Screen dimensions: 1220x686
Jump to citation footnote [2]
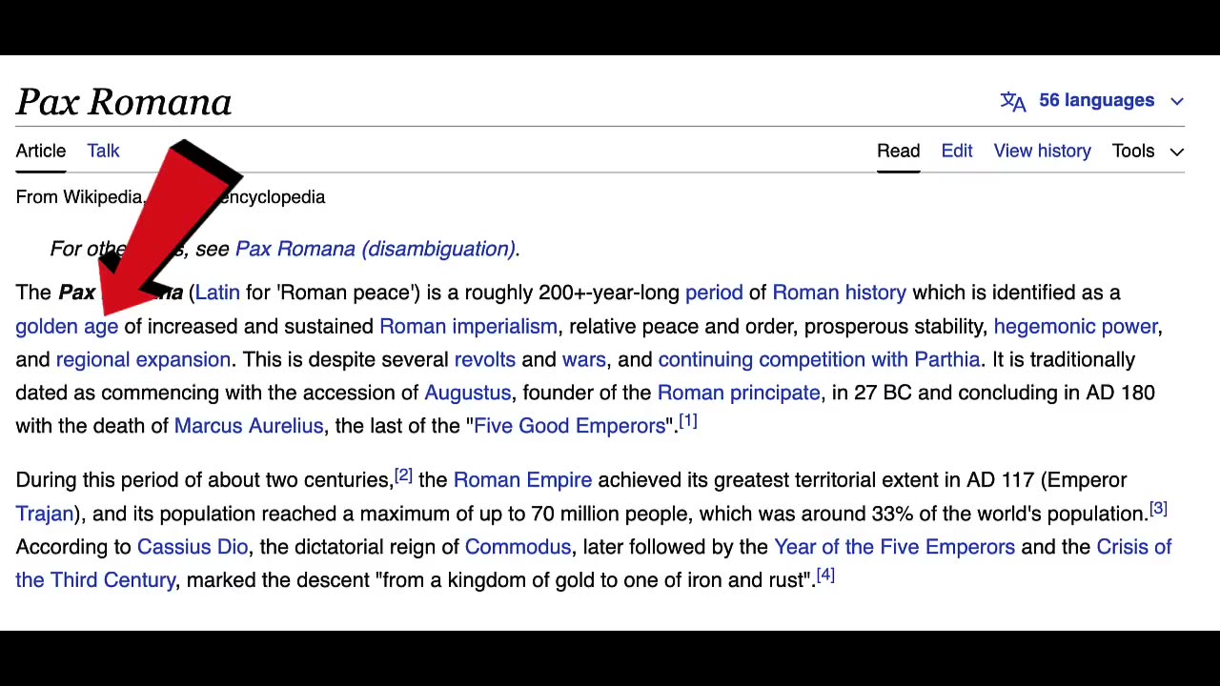click(403, 474)
